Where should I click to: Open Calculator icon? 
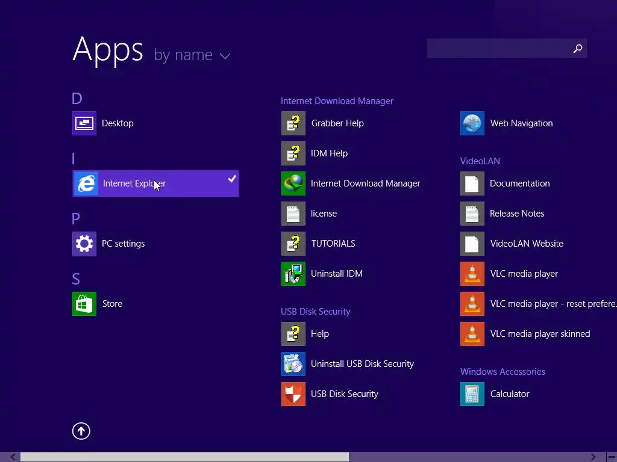pyautogui.click(x=472, y=394)
